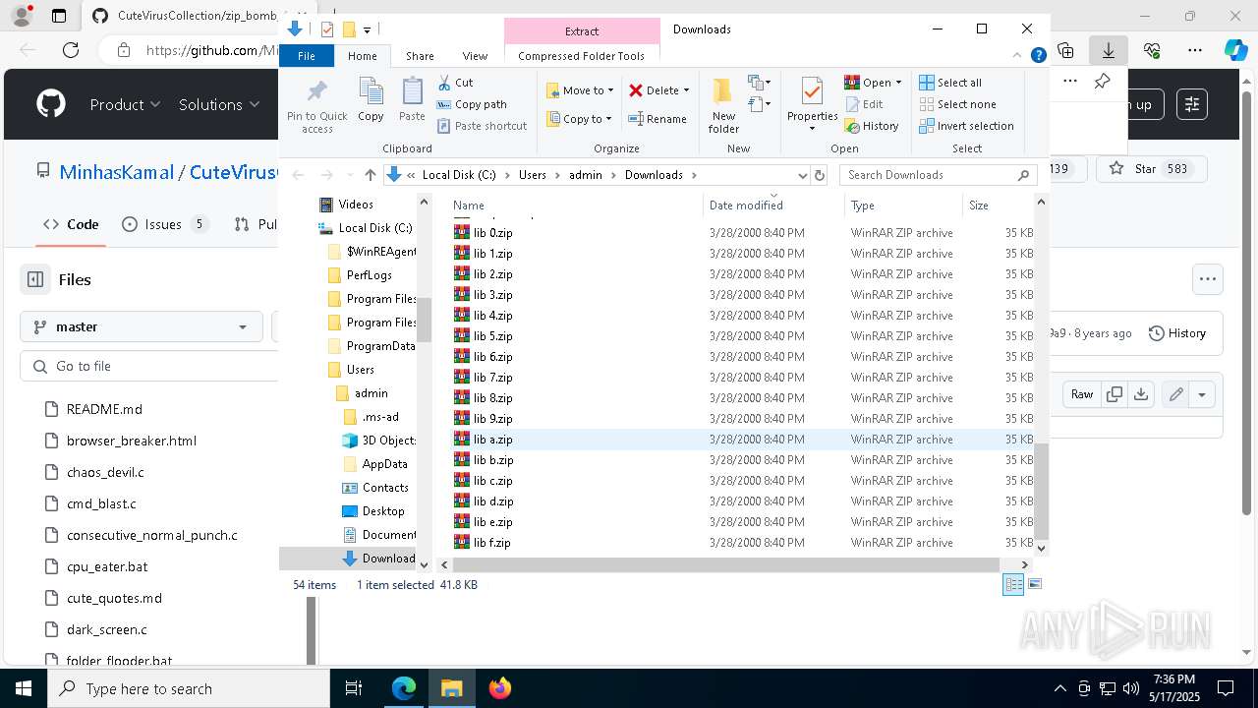This screenshot has height=708, width=1258.
Task: Select the file lib 5.zip
Action: click(492, 336)
